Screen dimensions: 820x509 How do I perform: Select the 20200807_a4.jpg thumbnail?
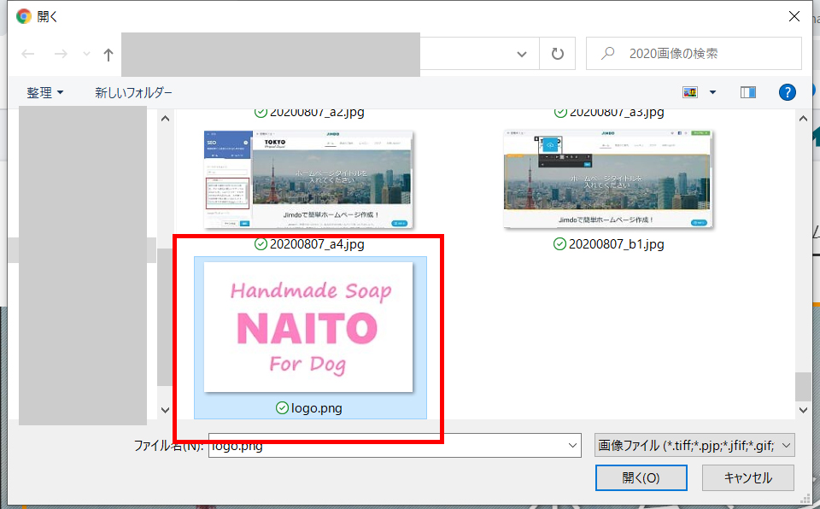308,179
